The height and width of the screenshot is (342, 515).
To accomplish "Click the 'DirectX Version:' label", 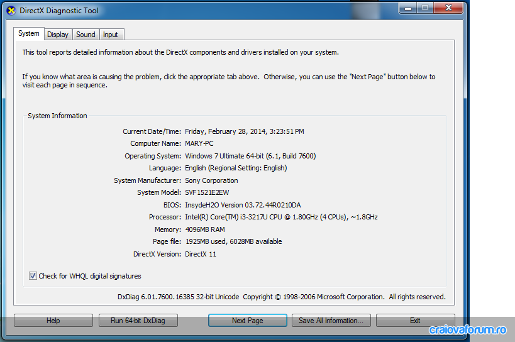I will coord(157,254).
